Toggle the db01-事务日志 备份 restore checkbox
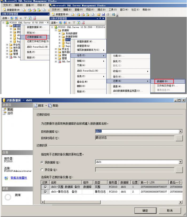 45,192
